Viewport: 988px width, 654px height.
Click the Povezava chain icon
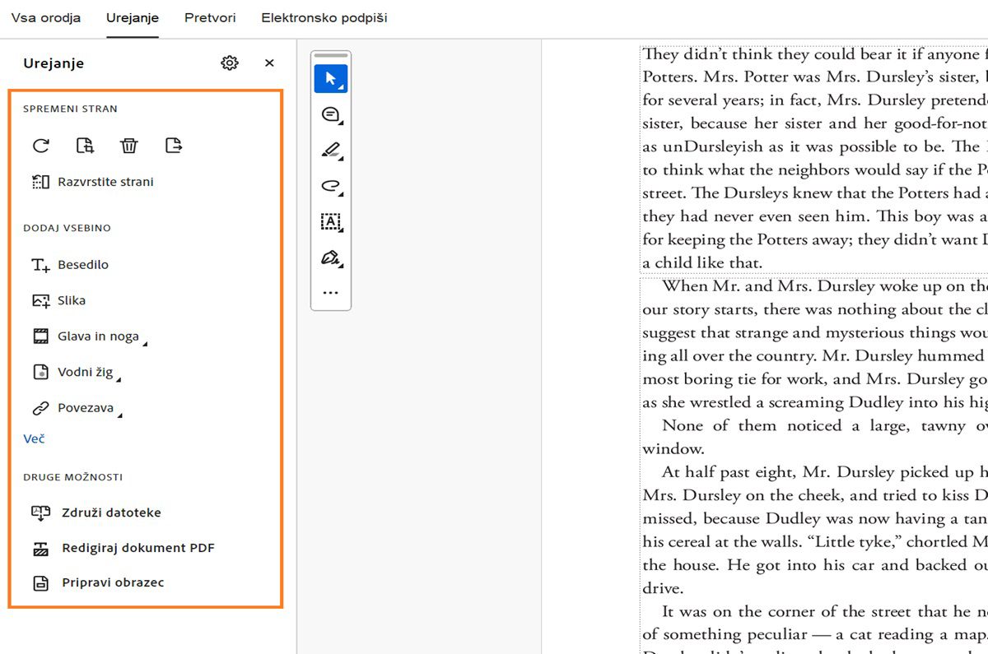pyautogui.click(x=40, y=408)
